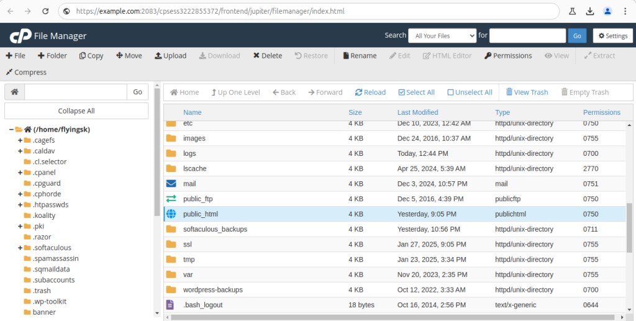636x321 pixels.
Task: Click the Upload toolbar button
Action: coord(170,55)
